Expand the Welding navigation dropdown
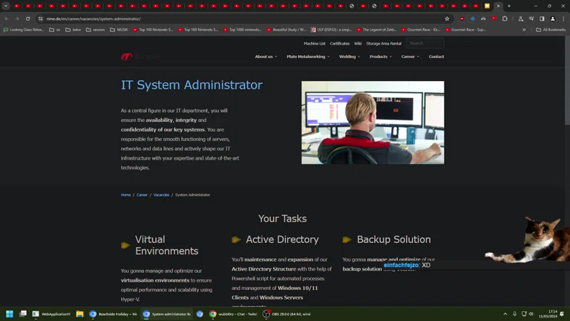This screenshot has height=321, width=570. click(x=350, y=56)
